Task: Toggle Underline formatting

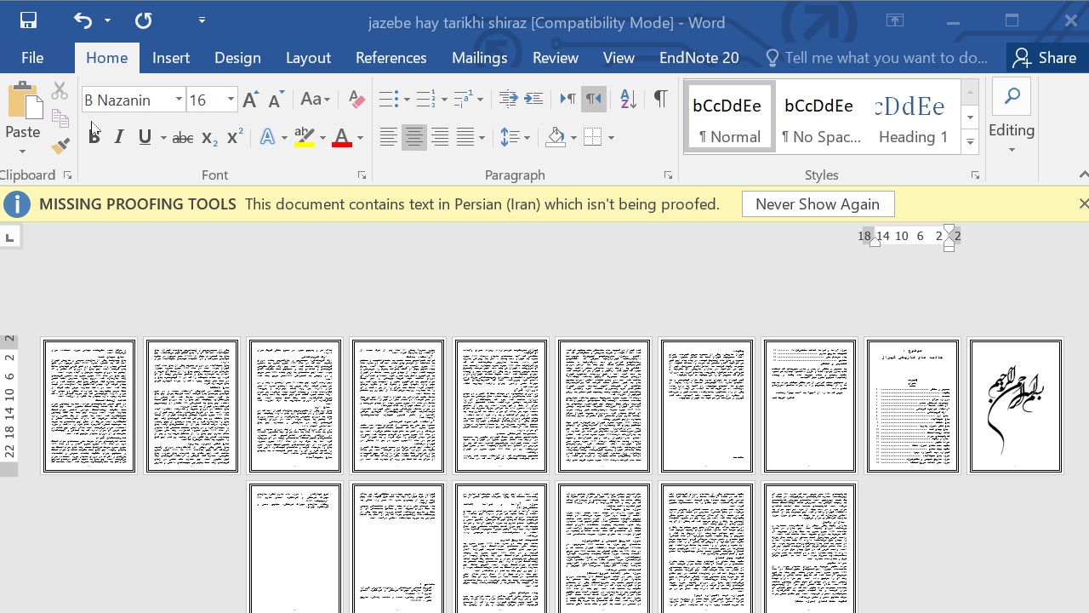Action: 145,137
